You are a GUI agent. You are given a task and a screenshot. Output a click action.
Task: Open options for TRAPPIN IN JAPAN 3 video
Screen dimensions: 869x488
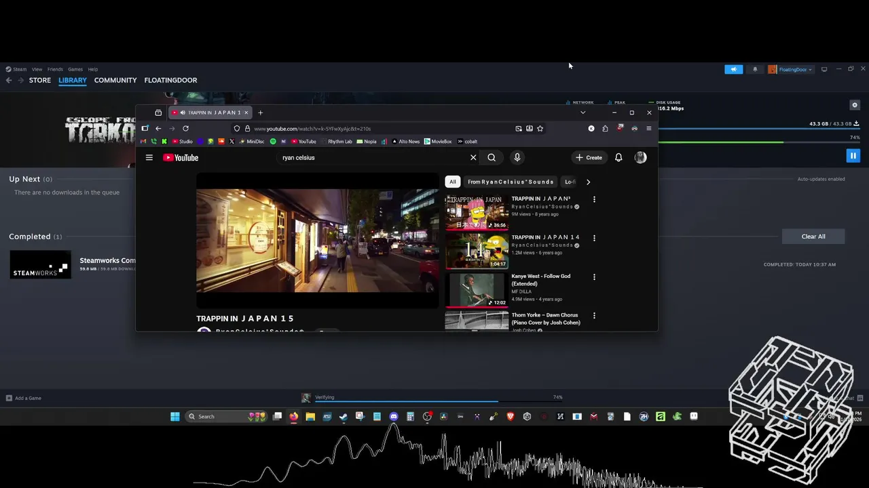(x=594, y=199)
